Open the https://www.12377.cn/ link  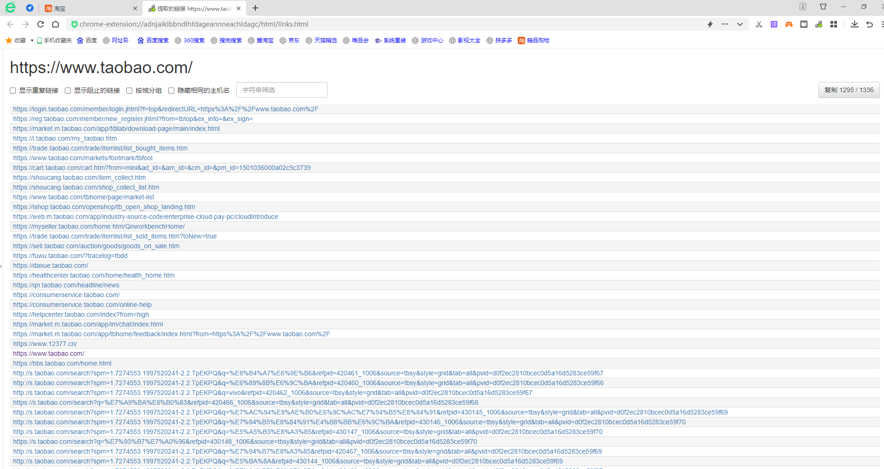(45, 344)
